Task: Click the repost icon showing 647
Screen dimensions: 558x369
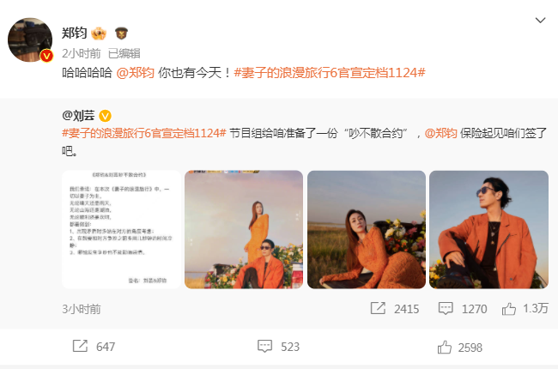Action: (80, 346)
